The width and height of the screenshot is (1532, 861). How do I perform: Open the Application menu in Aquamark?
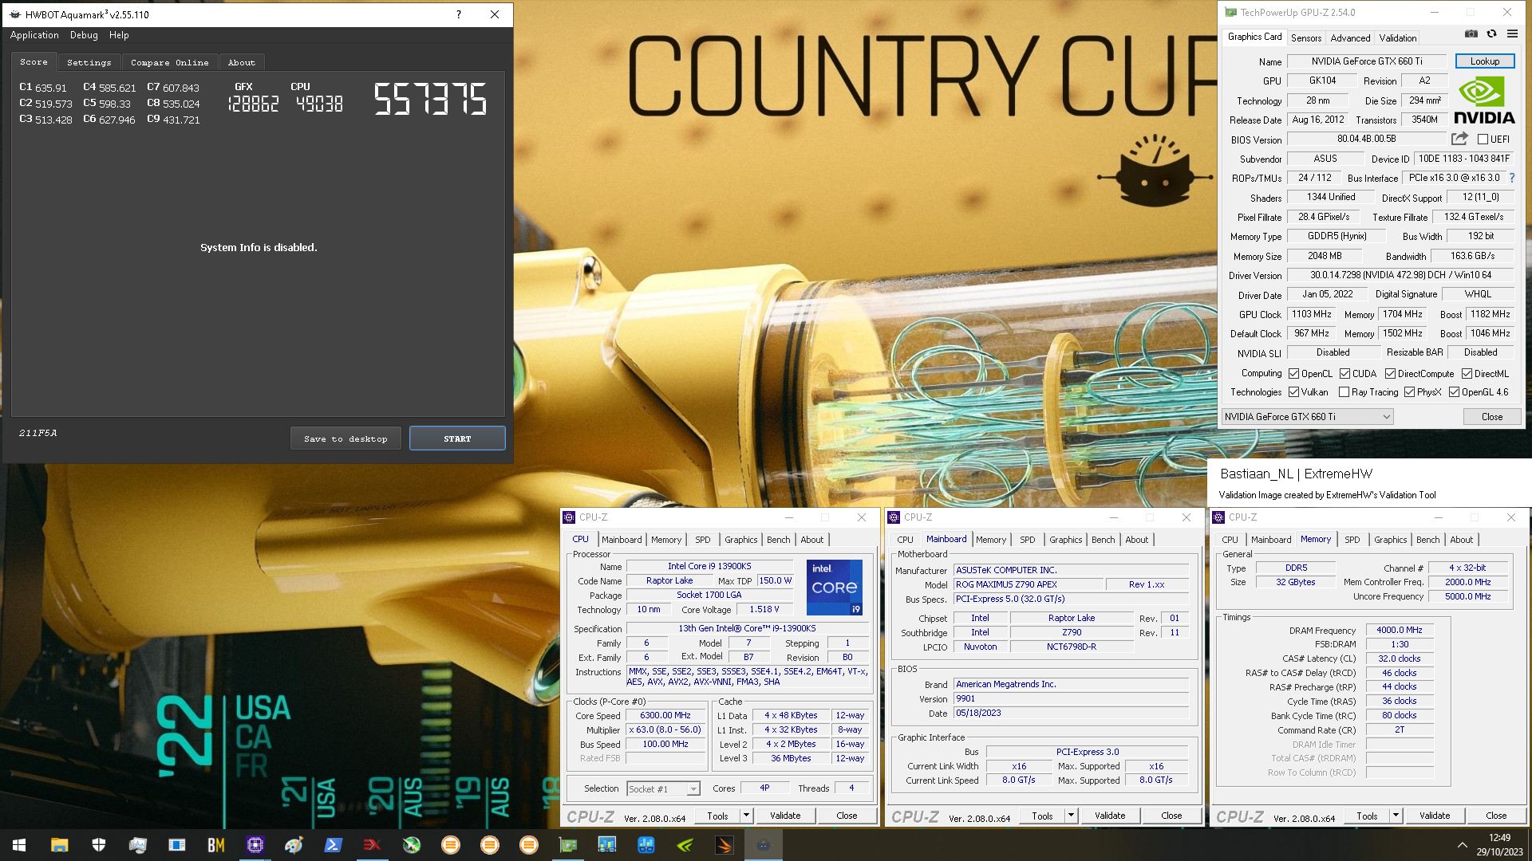pyautogui.click(x=34, y=35)
